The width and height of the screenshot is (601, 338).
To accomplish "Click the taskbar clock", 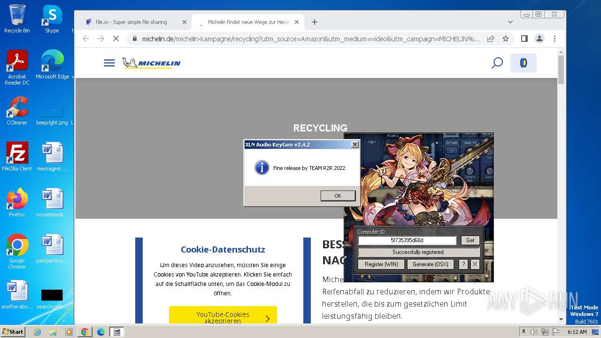I will tap(577, 332).
